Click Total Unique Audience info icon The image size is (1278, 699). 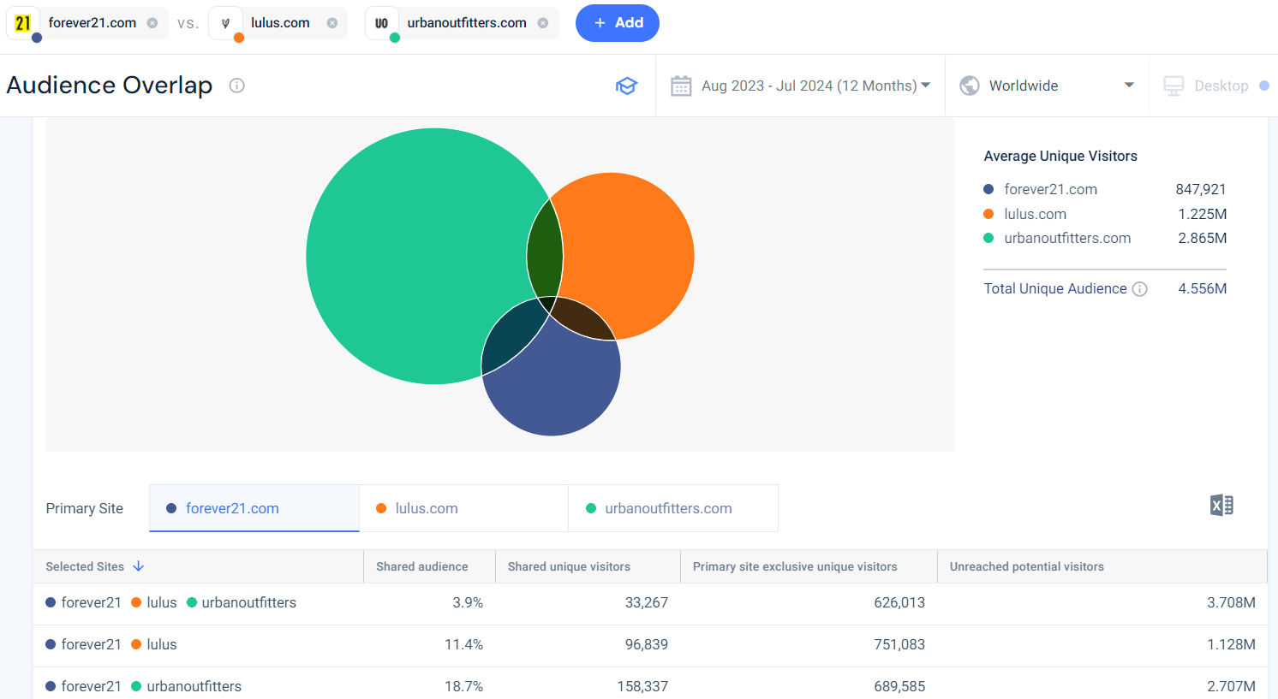point(1140,289)
